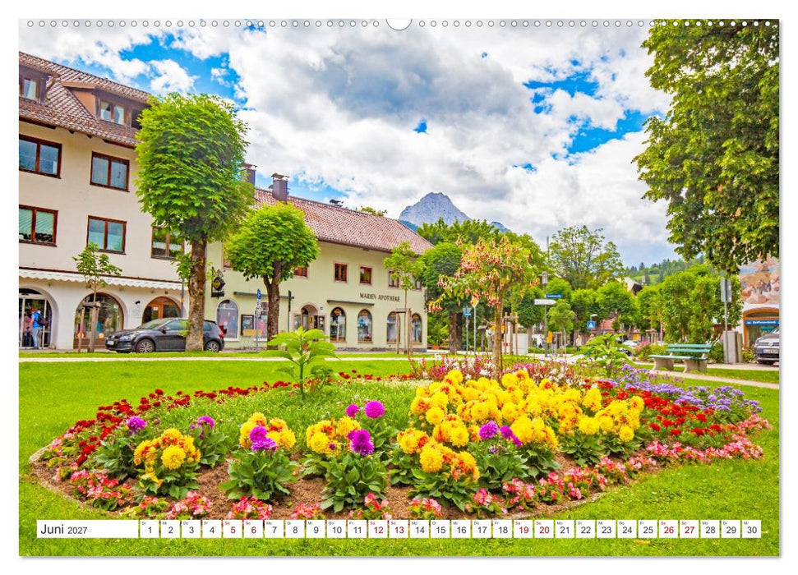
Task: Select the date cell 16
Action: (461, 529)
